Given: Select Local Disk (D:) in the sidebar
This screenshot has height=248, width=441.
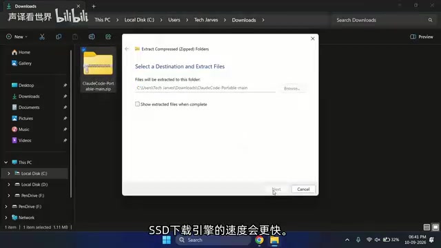Looking at the screenshot, I should tap(32, 185).
